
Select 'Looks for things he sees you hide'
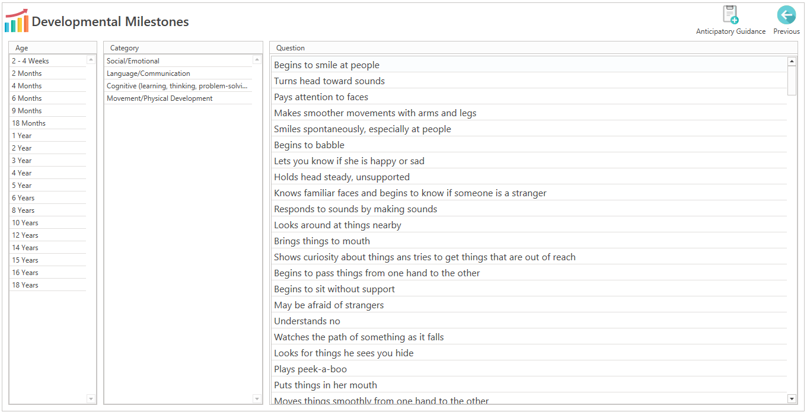point(530,353)
